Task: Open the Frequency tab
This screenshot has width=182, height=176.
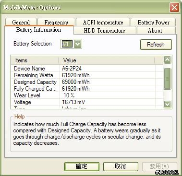Action: coord(56,22)
